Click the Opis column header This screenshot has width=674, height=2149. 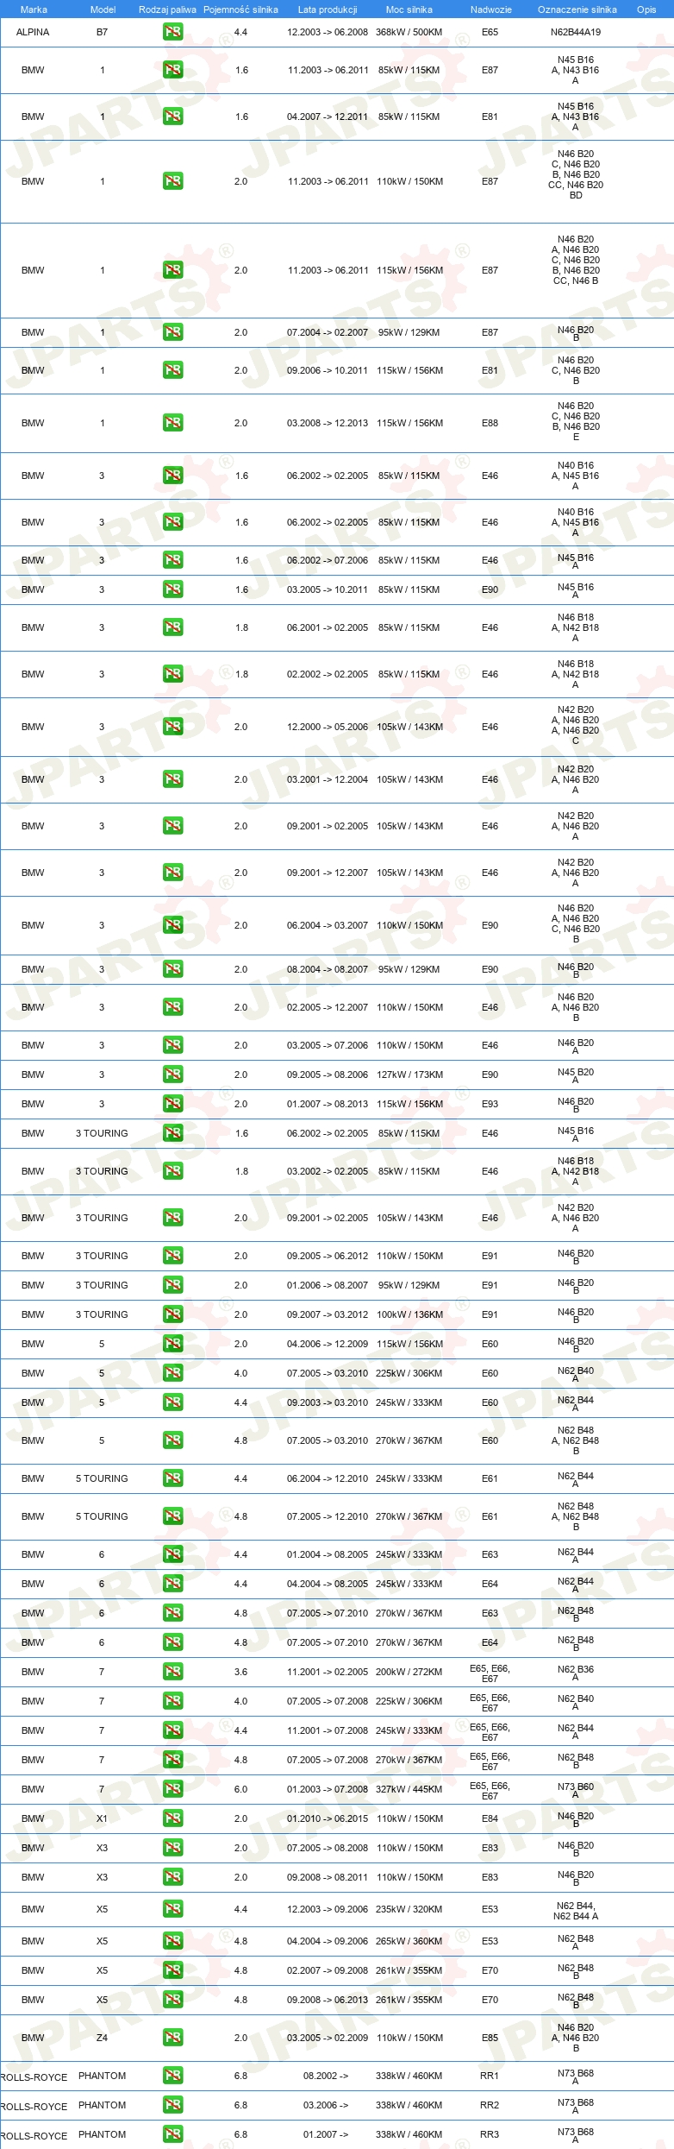click(x=646, y=9)
